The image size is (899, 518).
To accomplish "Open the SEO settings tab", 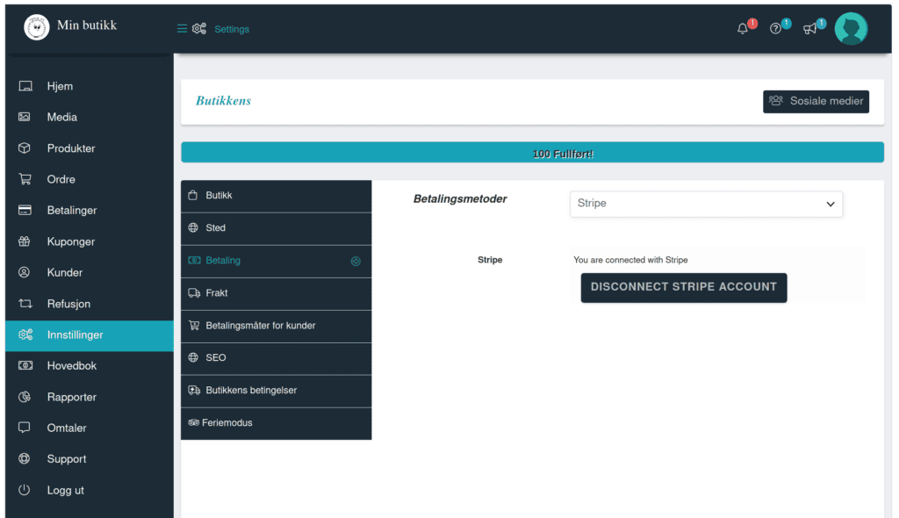I will (276, 358).
